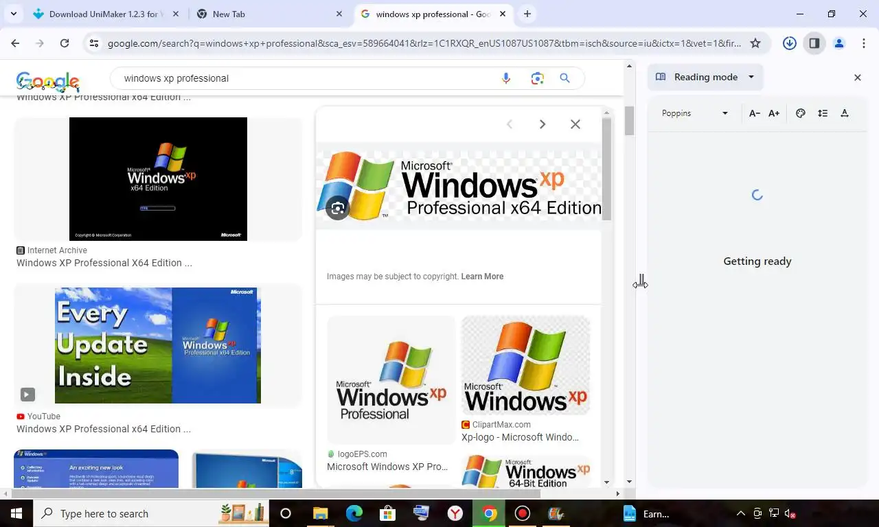
Task: Open the Chrome profile icon
Action: click(x=839, y=43)
